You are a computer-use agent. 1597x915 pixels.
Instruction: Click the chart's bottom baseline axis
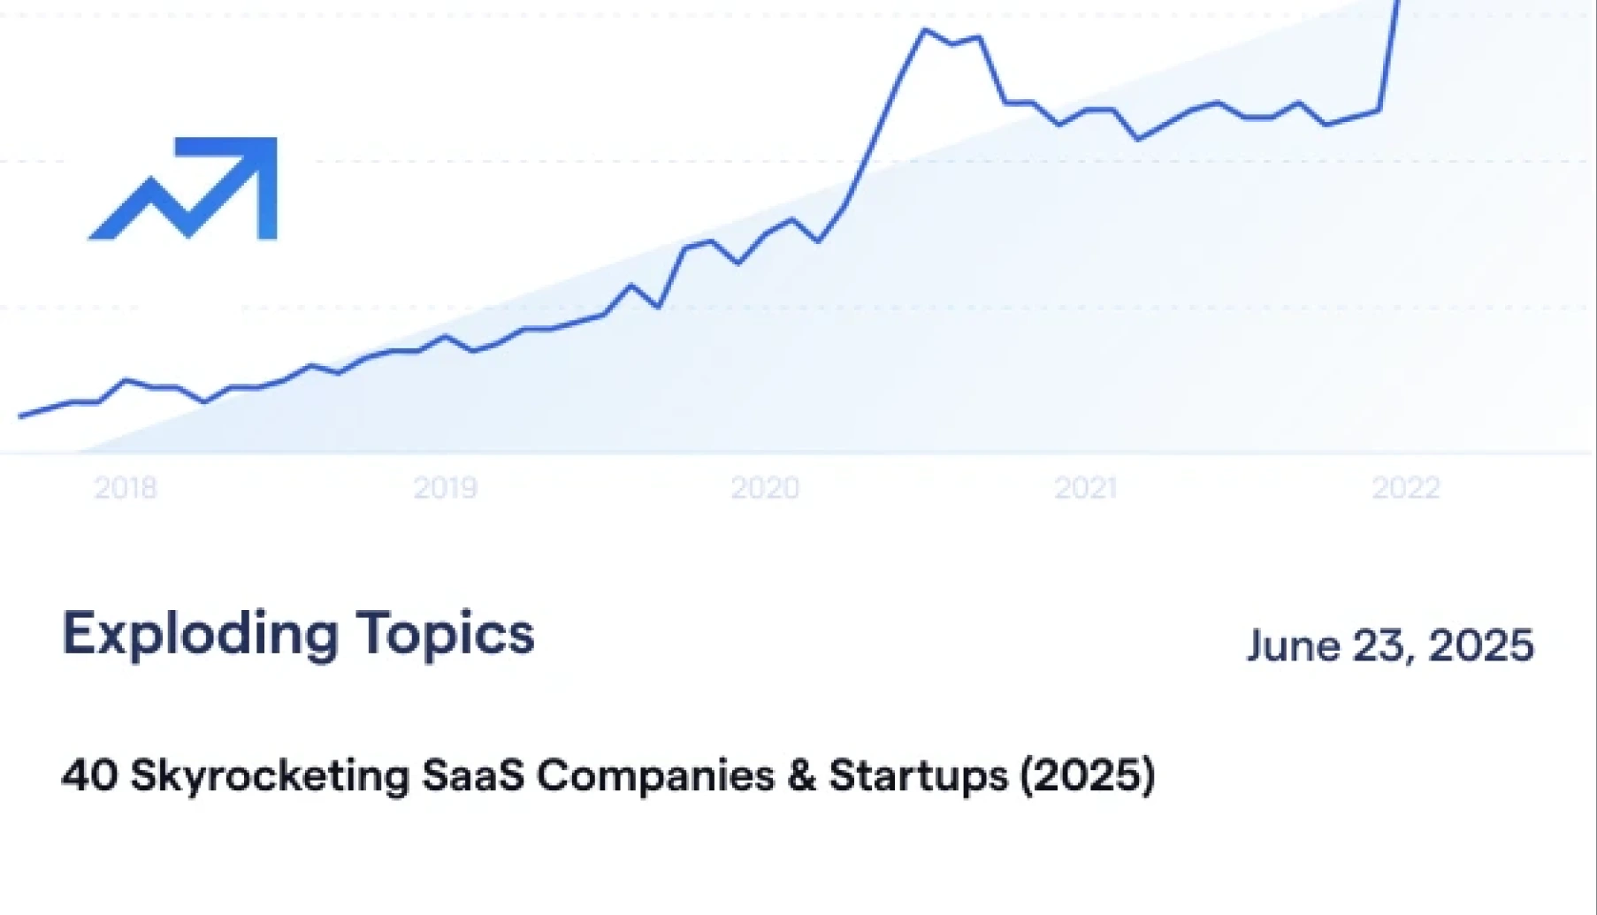[x=796, y=453]
